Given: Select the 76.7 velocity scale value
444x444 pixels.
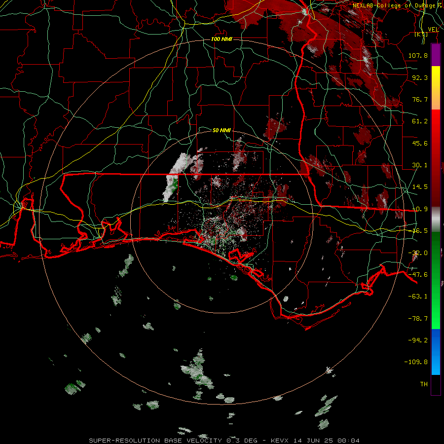Looking at the screenshot, I should click(420, 99).
